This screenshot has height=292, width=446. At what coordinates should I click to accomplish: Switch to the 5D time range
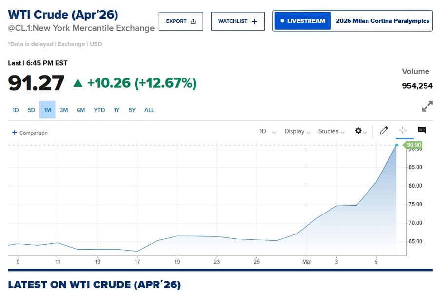[x=31, y=110]
